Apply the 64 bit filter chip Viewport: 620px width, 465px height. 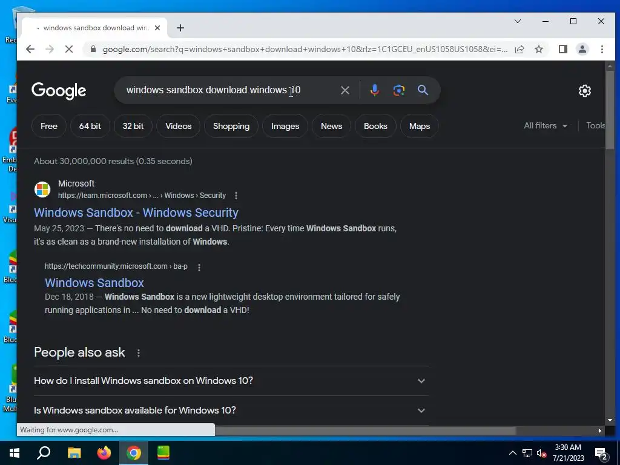[90, 126]
